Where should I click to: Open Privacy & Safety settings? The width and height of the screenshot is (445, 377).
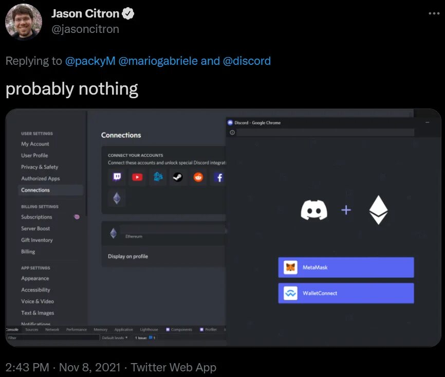(x=40, y=167)
